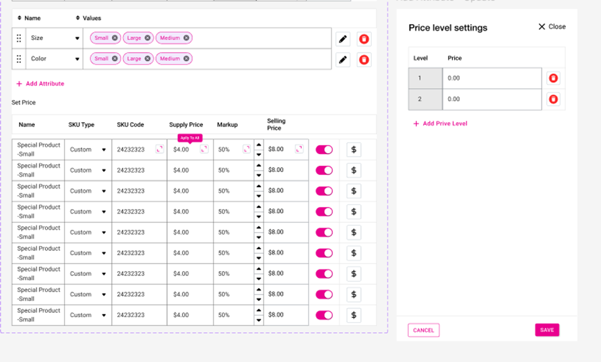The height and width of the screenshot is (362, 601).
Task: Delete price level 1 with trash icon
Action: tap(553, 78)
